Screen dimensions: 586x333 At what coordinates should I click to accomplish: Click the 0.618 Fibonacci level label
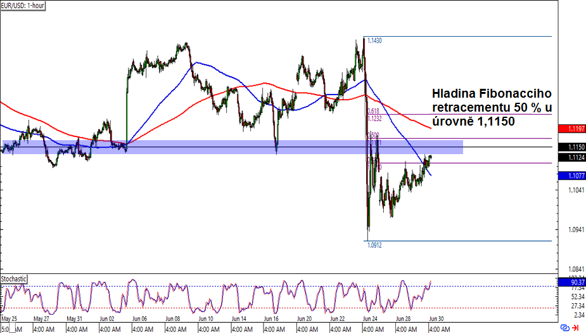pos(373,111)
